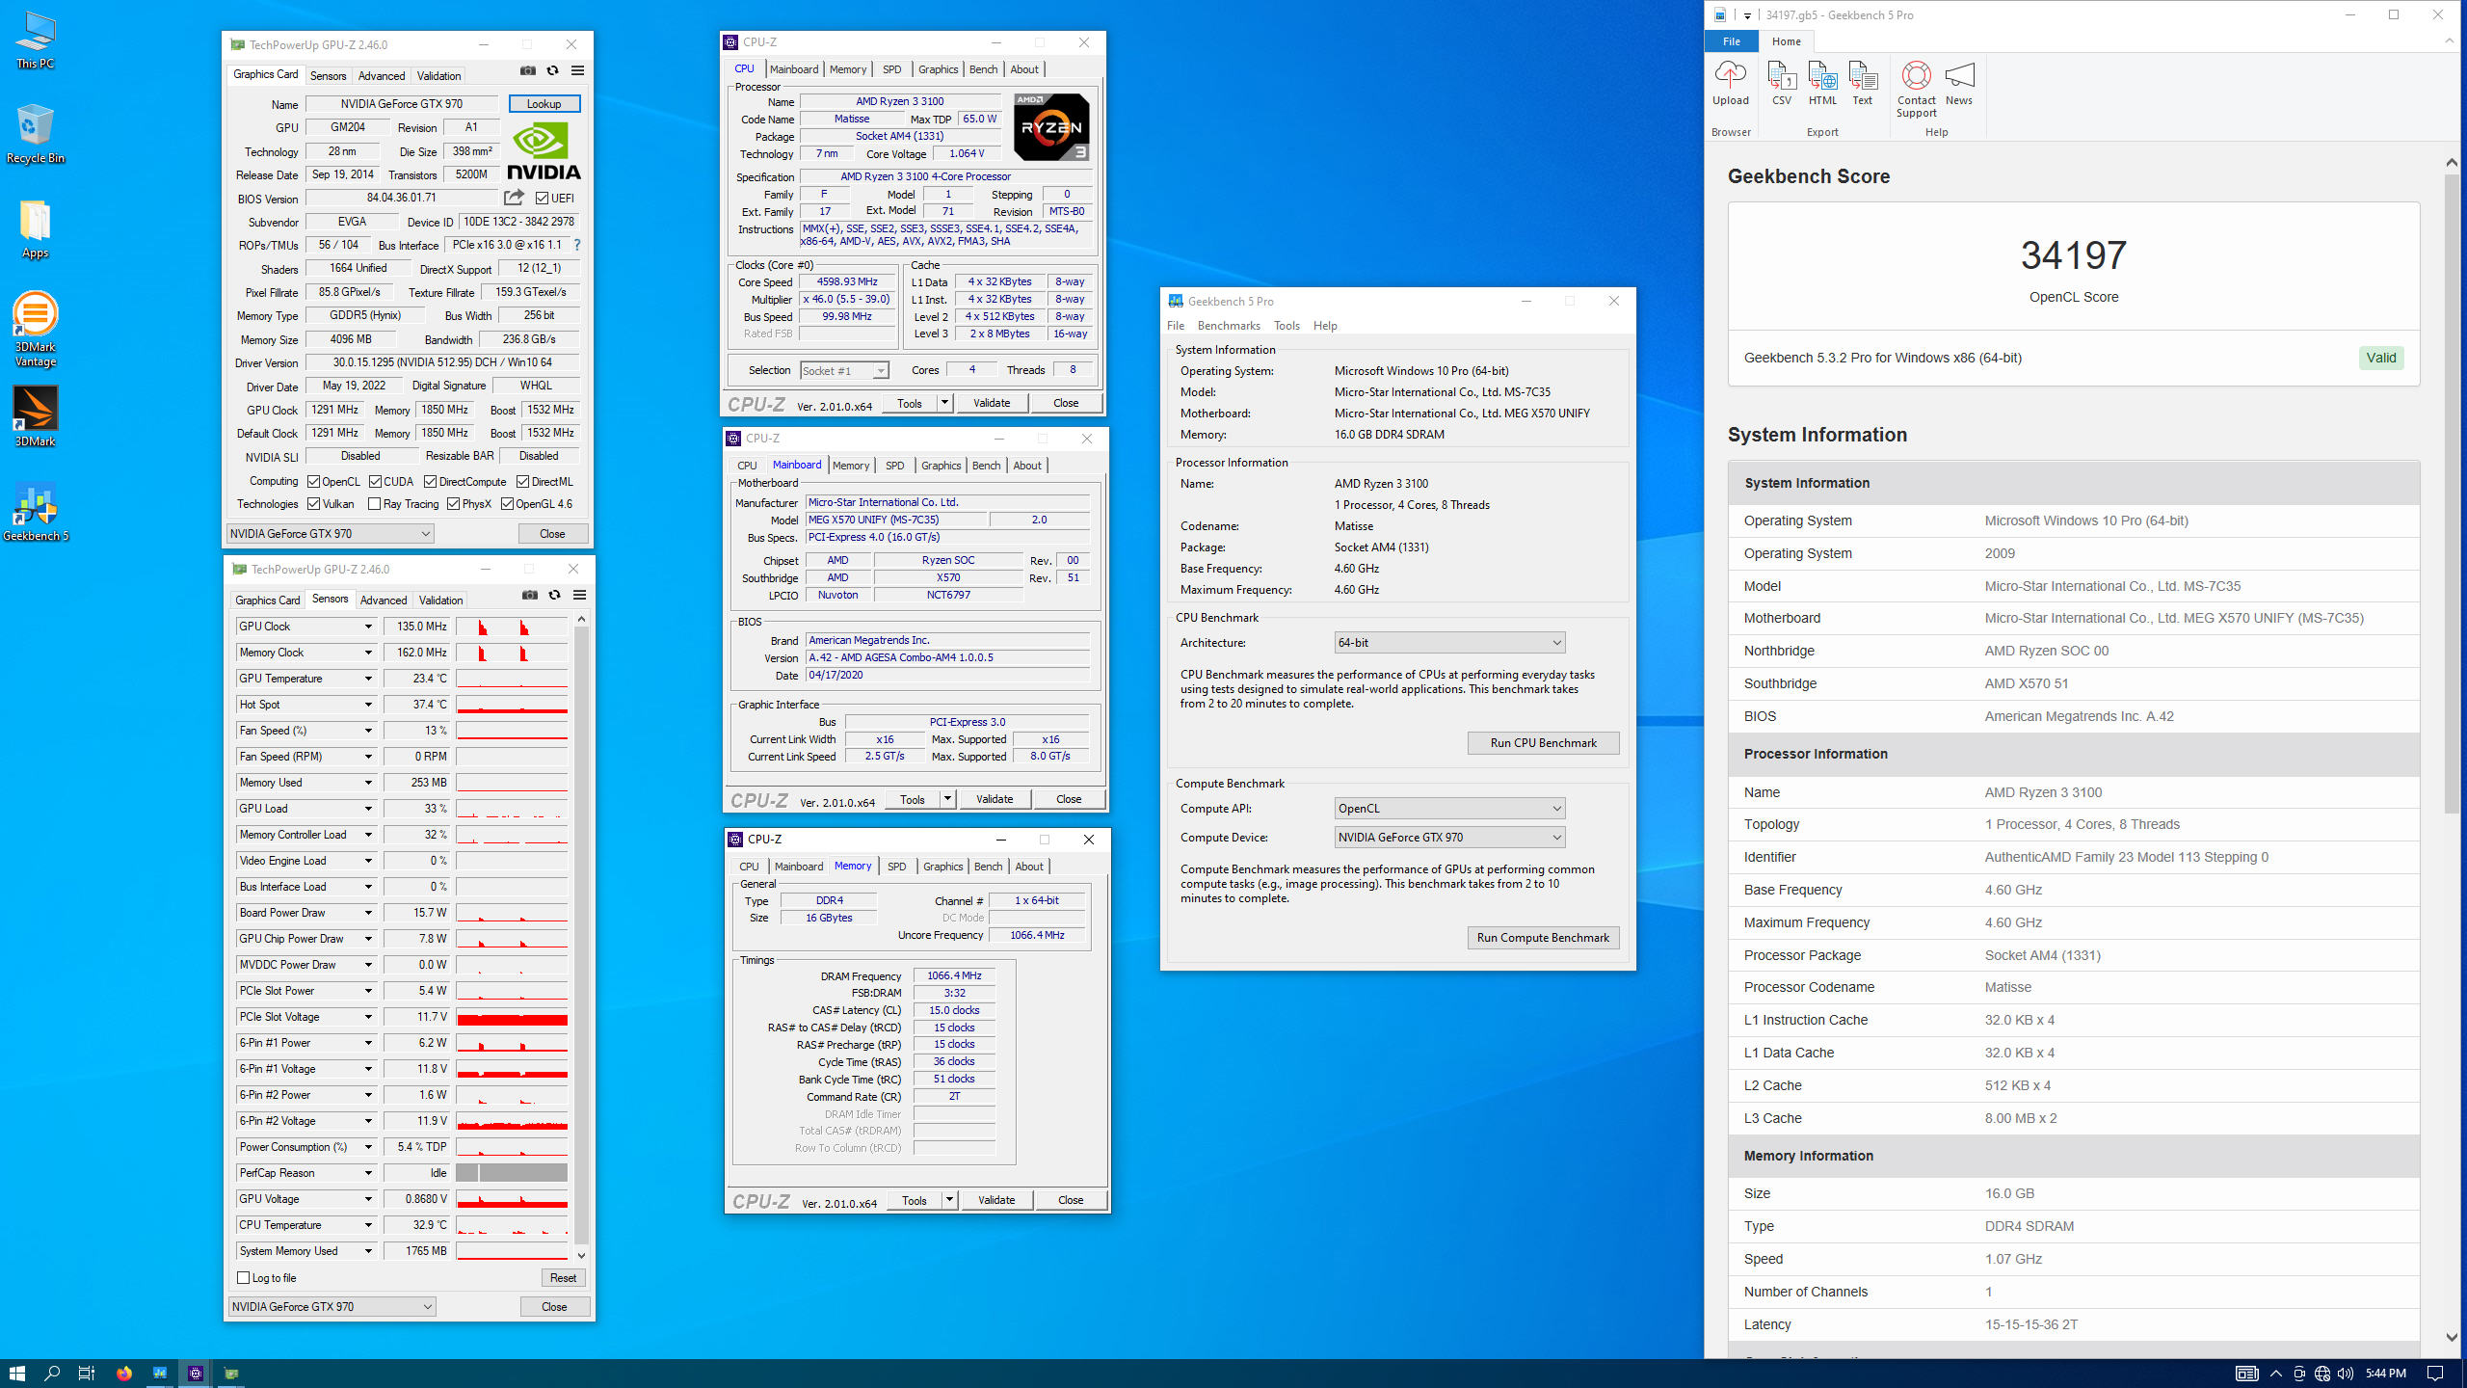This screenshot has width=2467, height=1388.
Task: Click the BIOS export share icon in GPU-Z
Action: pos(514,198)
